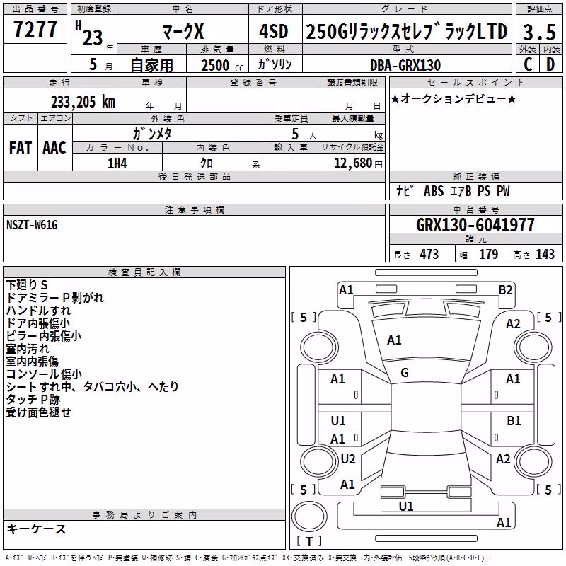Click the note ピラー内張傷小

coord(44,335)
